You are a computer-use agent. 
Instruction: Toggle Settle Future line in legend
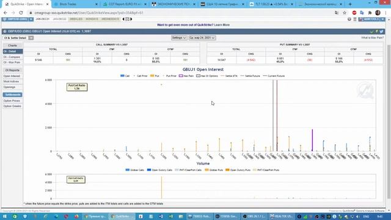coord(250,76)
